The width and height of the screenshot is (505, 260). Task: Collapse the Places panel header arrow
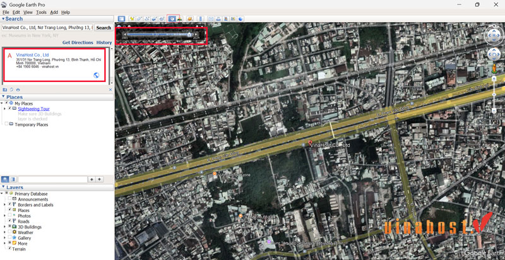tap(3, 97)
